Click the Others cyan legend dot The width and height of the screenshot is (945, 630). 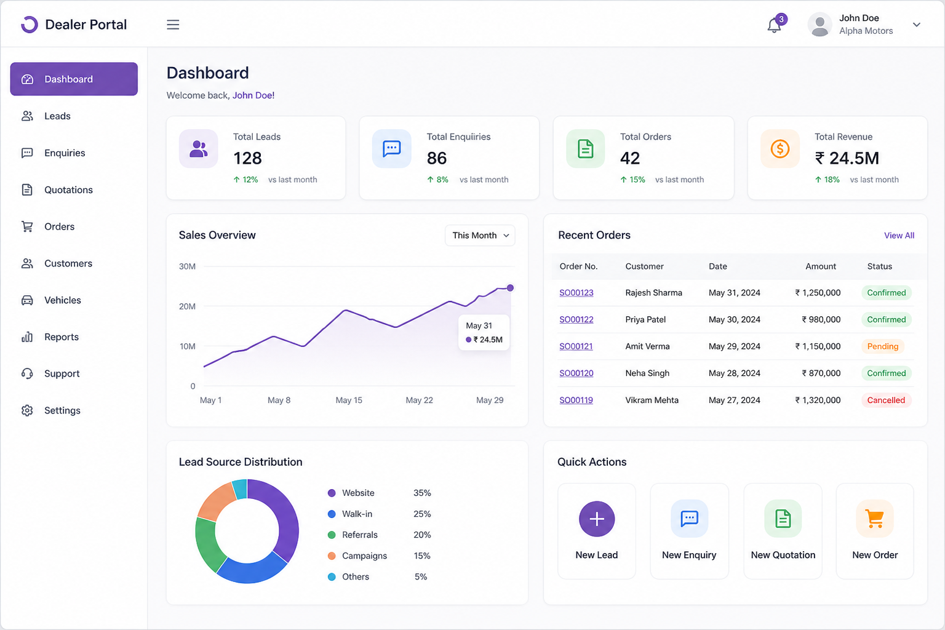click(x=332, y=577)
